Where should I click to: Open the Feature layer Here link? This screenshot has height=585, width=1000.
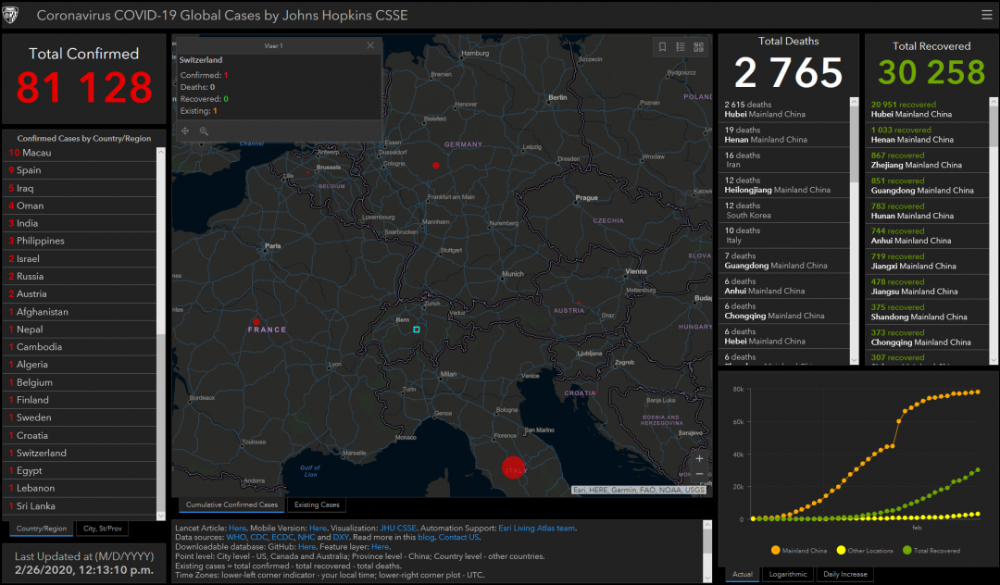pos(381,547)
